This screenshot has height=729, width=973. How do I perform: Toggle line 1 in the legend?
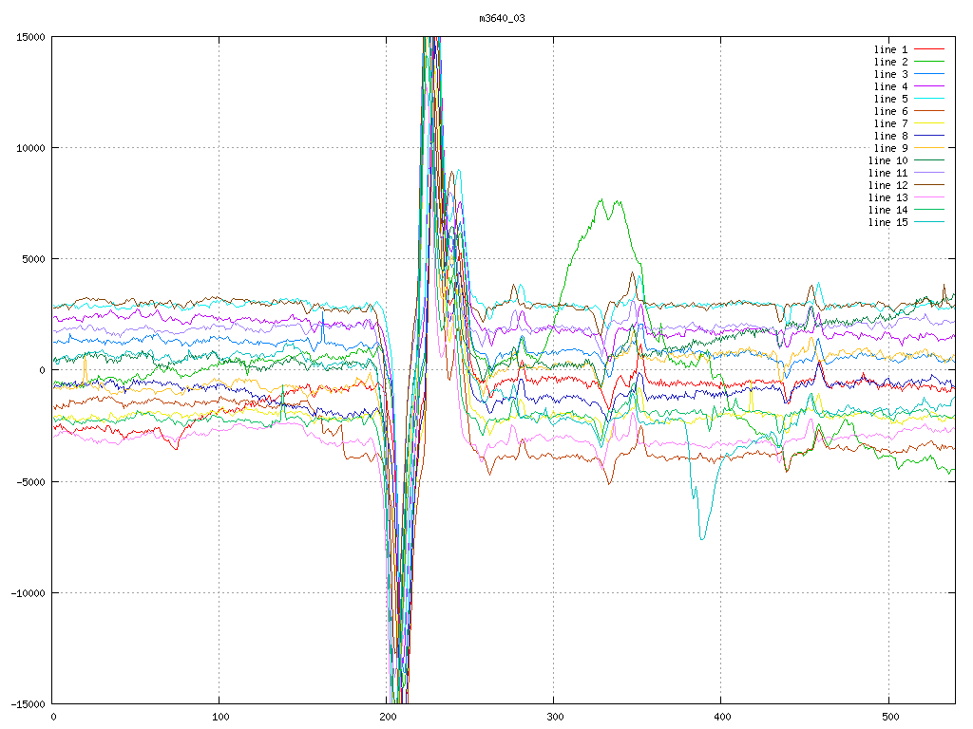890,49
